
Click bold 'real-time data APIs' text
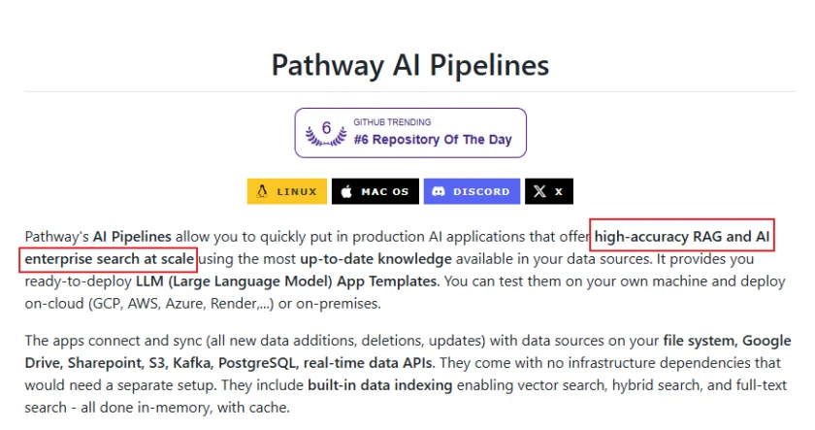coord(368,363)
